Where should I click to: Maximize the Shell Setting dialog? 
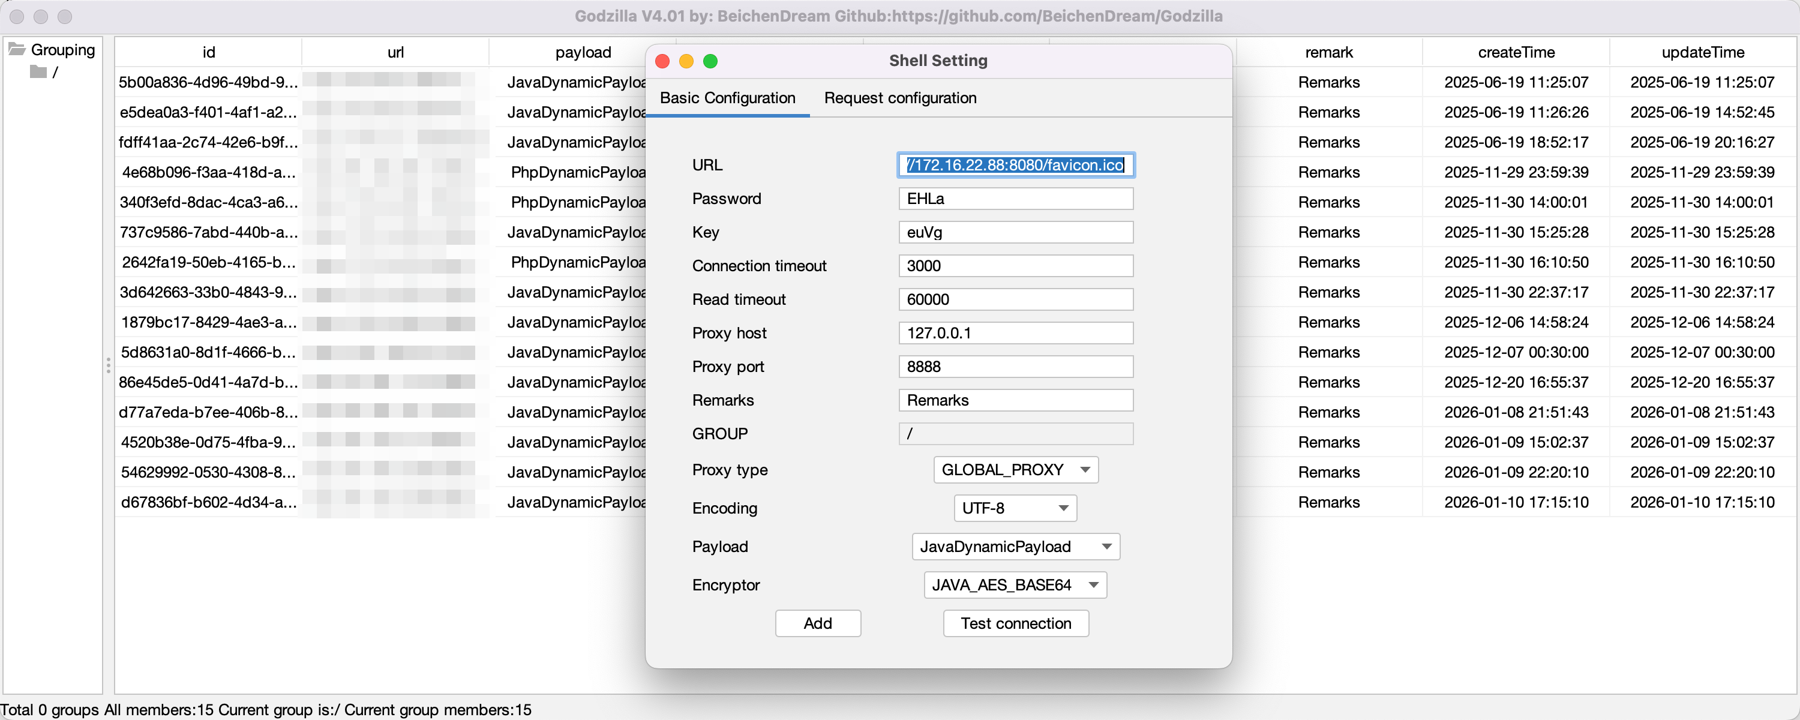710,62
